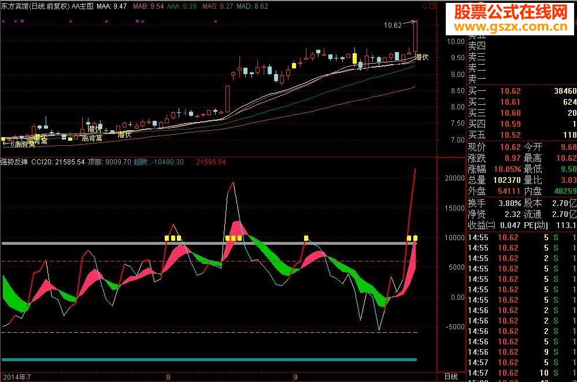Viewport: 577px width, 382px height.
Task: Click the 2014年7 date on the time axis
Action: point(17,377)
